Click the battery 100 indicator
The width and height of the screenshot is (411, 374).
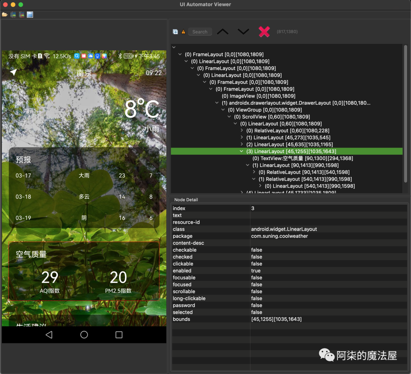pyautogui.click(x=129, y=56)
